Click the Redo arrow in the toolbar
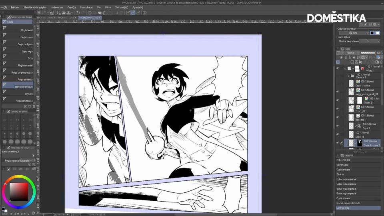Screen dimensions: 384x216 (83, 13)
